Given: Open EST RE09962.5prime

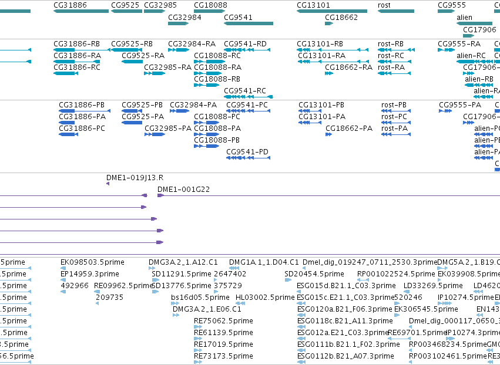Looking at the screenshot, I should point(124,286).
